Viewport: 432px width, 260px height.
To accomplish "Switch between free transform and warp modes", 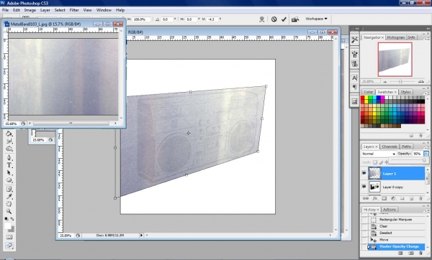I will [x=262, y=19].
